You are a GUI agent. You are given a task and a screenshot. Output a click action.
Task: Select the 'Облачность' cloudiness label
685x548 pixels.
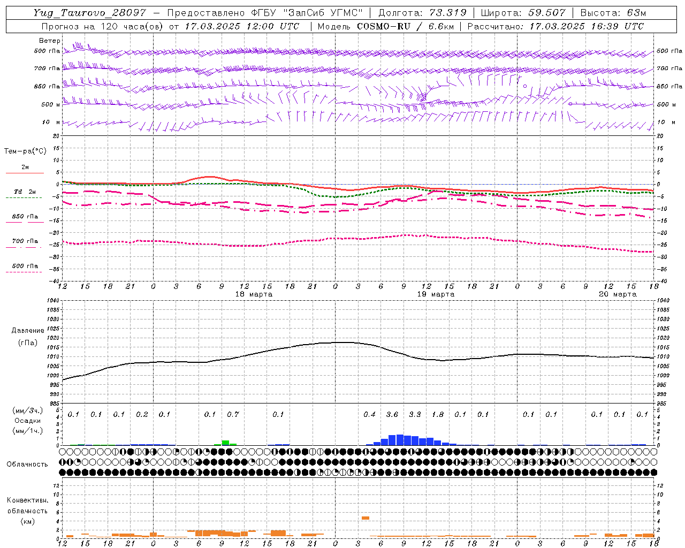[27, 465]
